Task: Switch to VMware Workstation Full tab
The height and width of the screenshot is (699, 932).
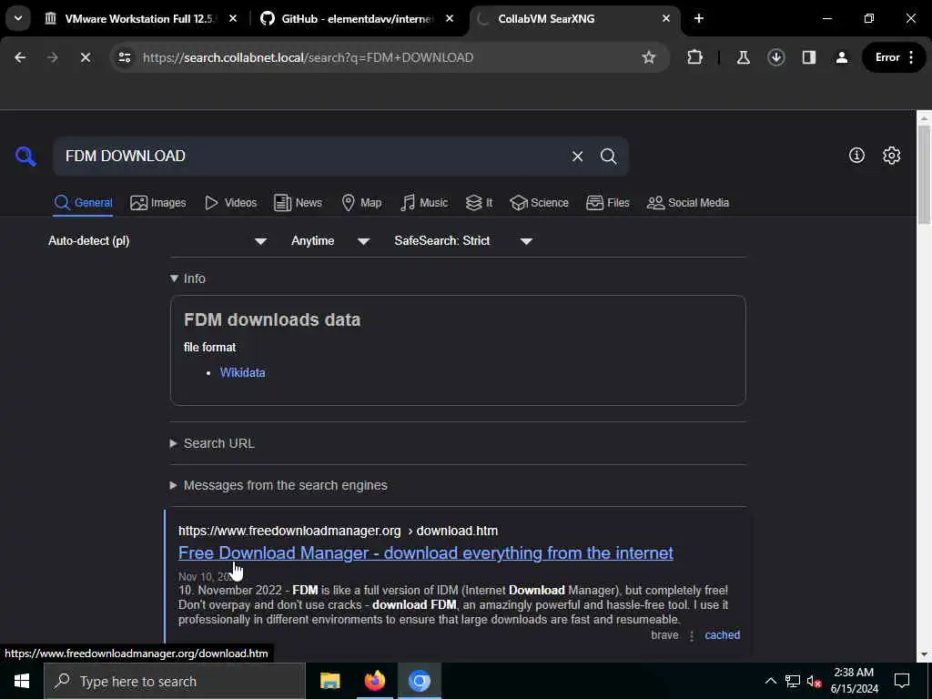Action: pyautogui.click(x=141, y=19)
